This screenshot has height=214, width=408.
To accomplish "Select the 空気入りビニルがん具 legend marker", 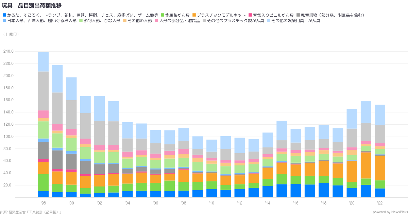I will 250,15.
